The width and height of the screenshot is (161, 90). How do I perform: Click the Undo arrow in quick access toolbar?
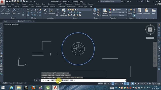[x=27, y=1]
